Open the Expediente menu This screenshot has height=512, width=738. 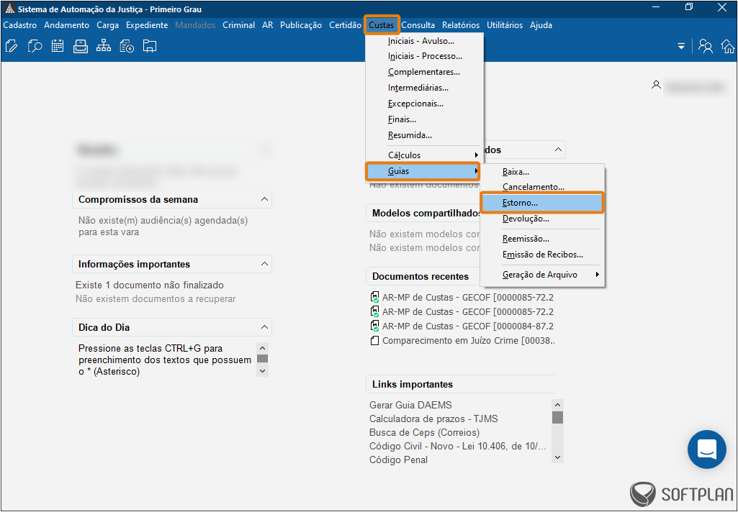147,25
